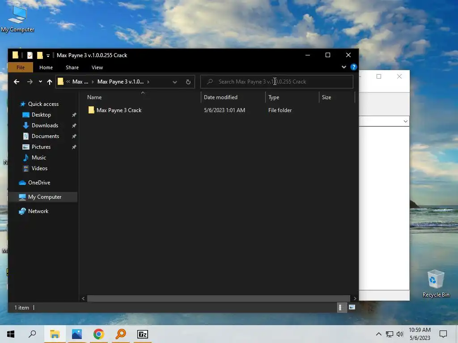This screenshot has width=458, height=343.
Task: Select Network in navigation pane
Action: pos(38,211)
